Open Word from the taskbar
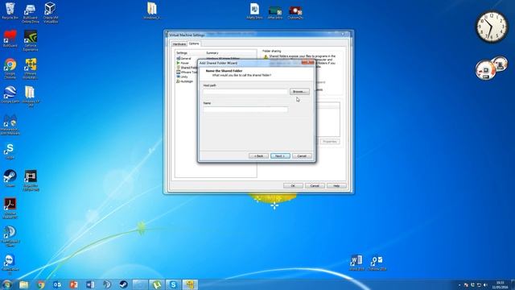515x290 pixels. point(90,284)
